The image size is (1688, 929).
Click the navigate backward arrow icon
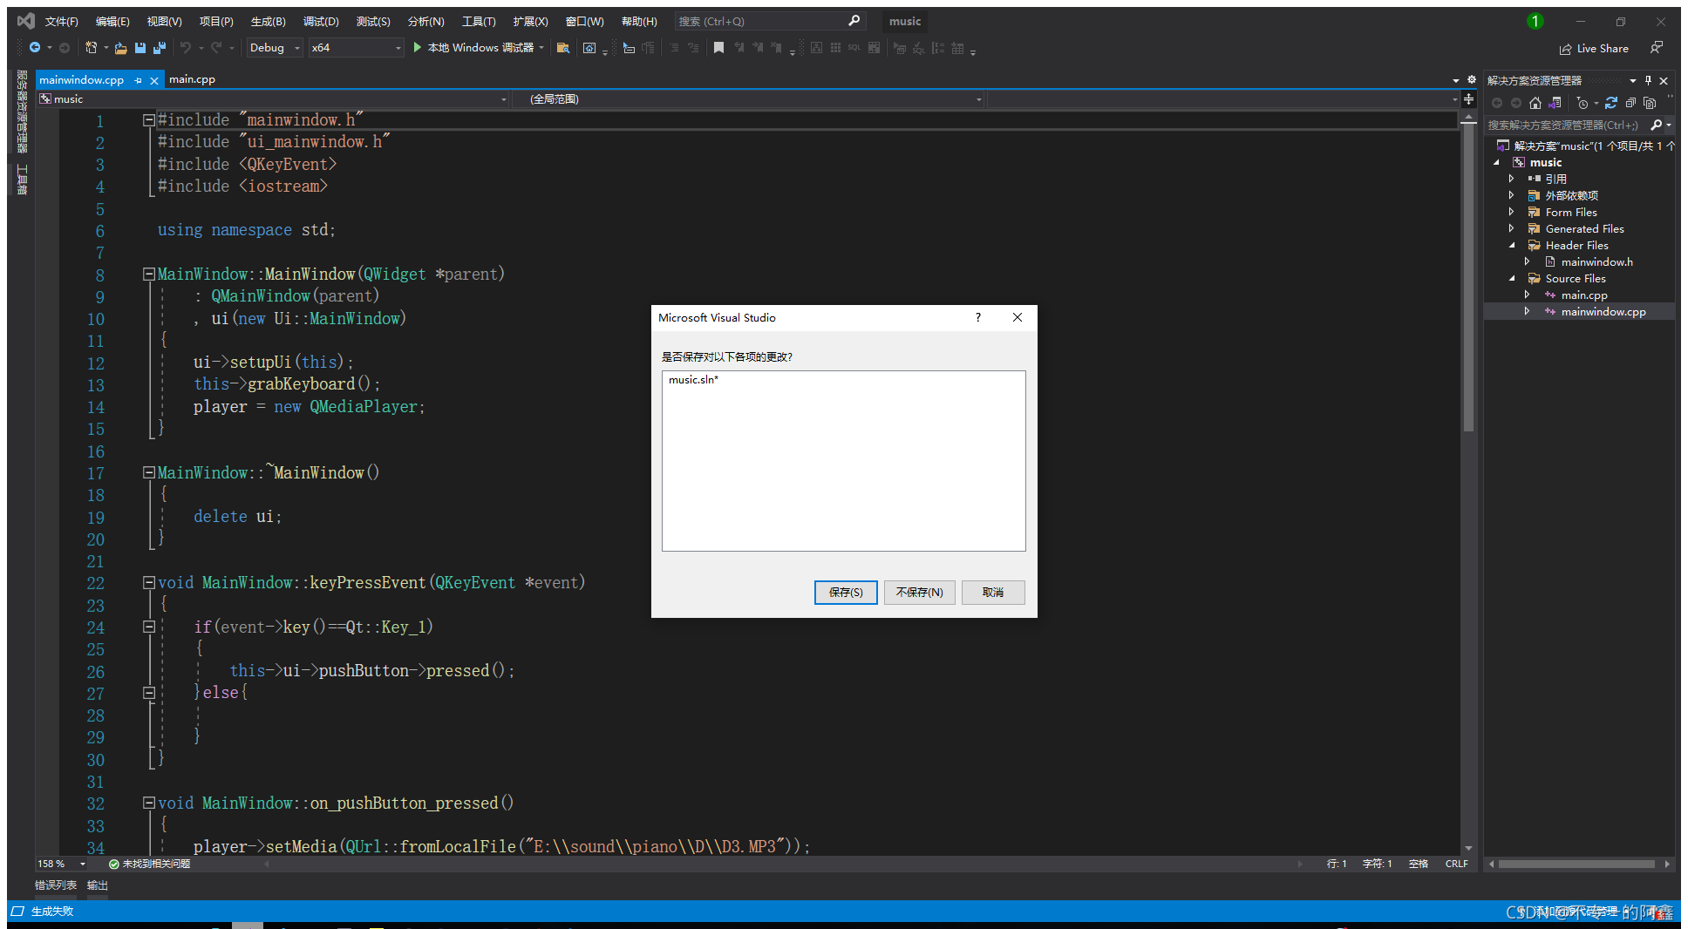[35, 48]
